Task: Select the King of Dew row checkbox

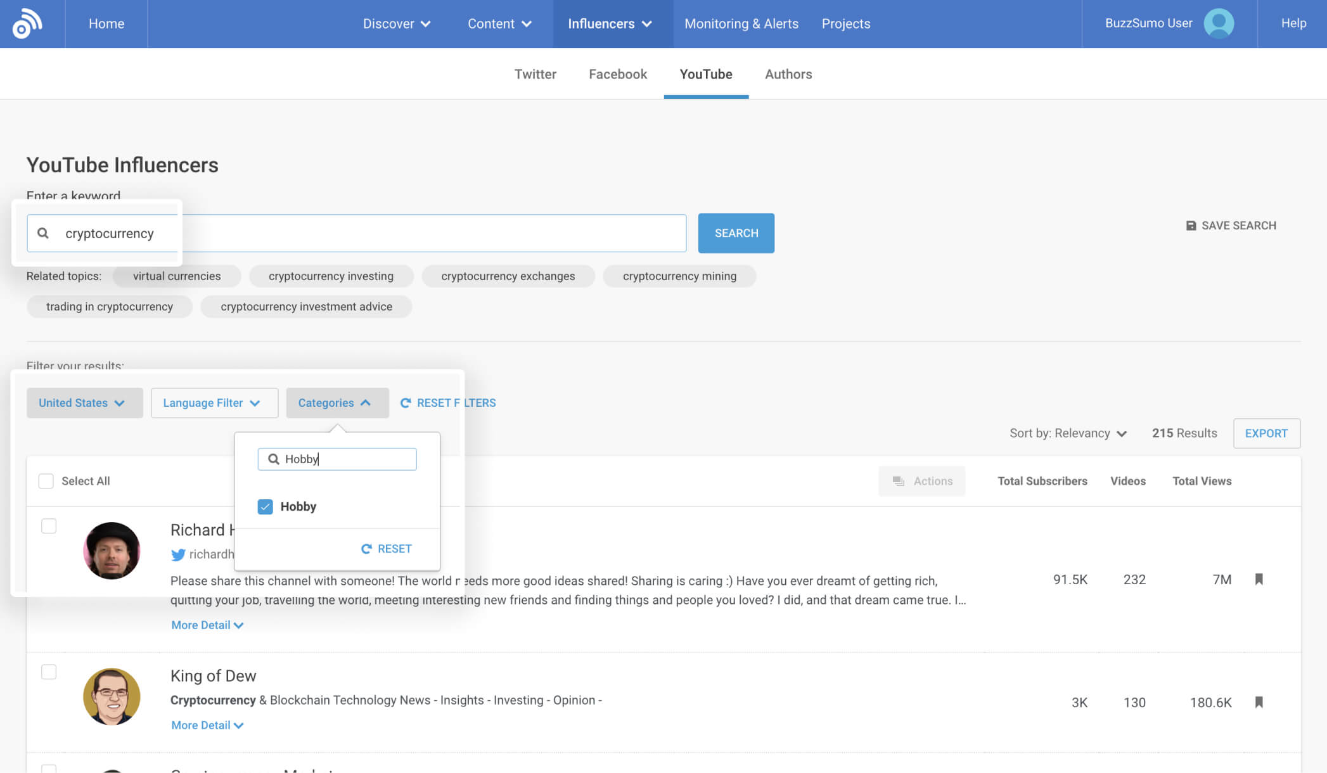Action: point(49,672)
